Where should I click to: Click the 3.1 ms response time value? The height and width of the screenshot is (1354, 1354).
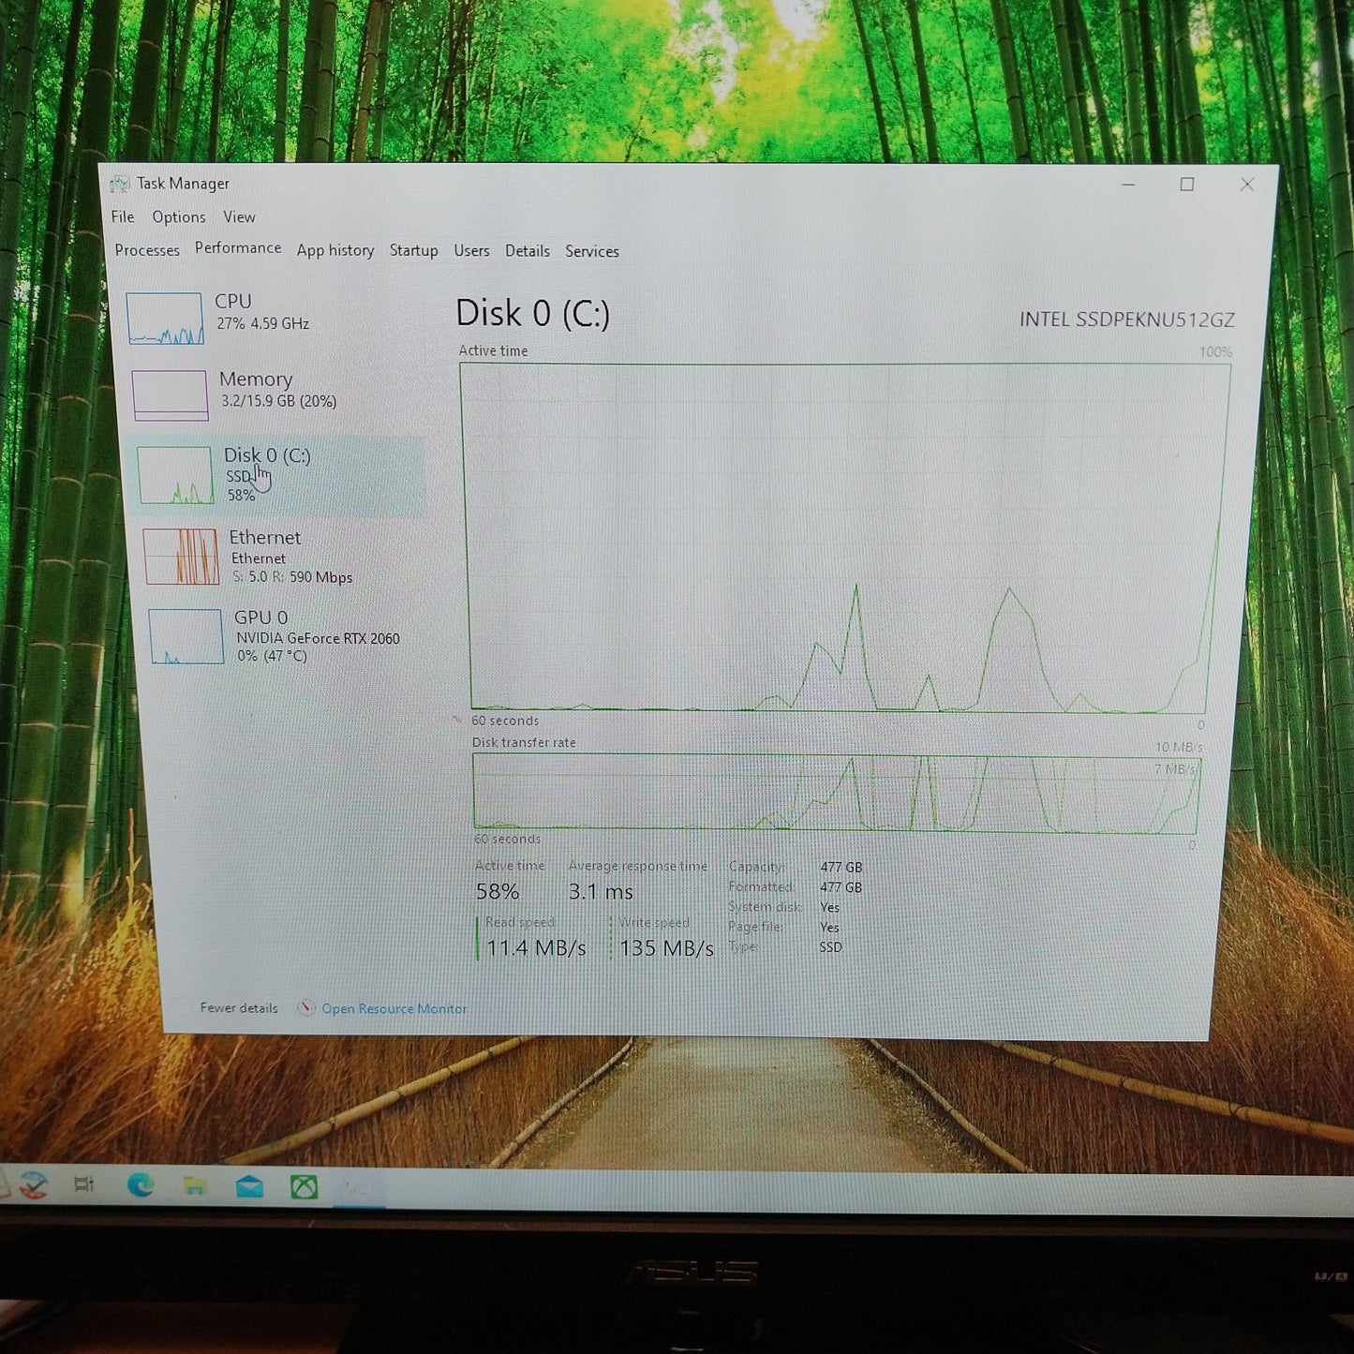(x=601, y=892)
